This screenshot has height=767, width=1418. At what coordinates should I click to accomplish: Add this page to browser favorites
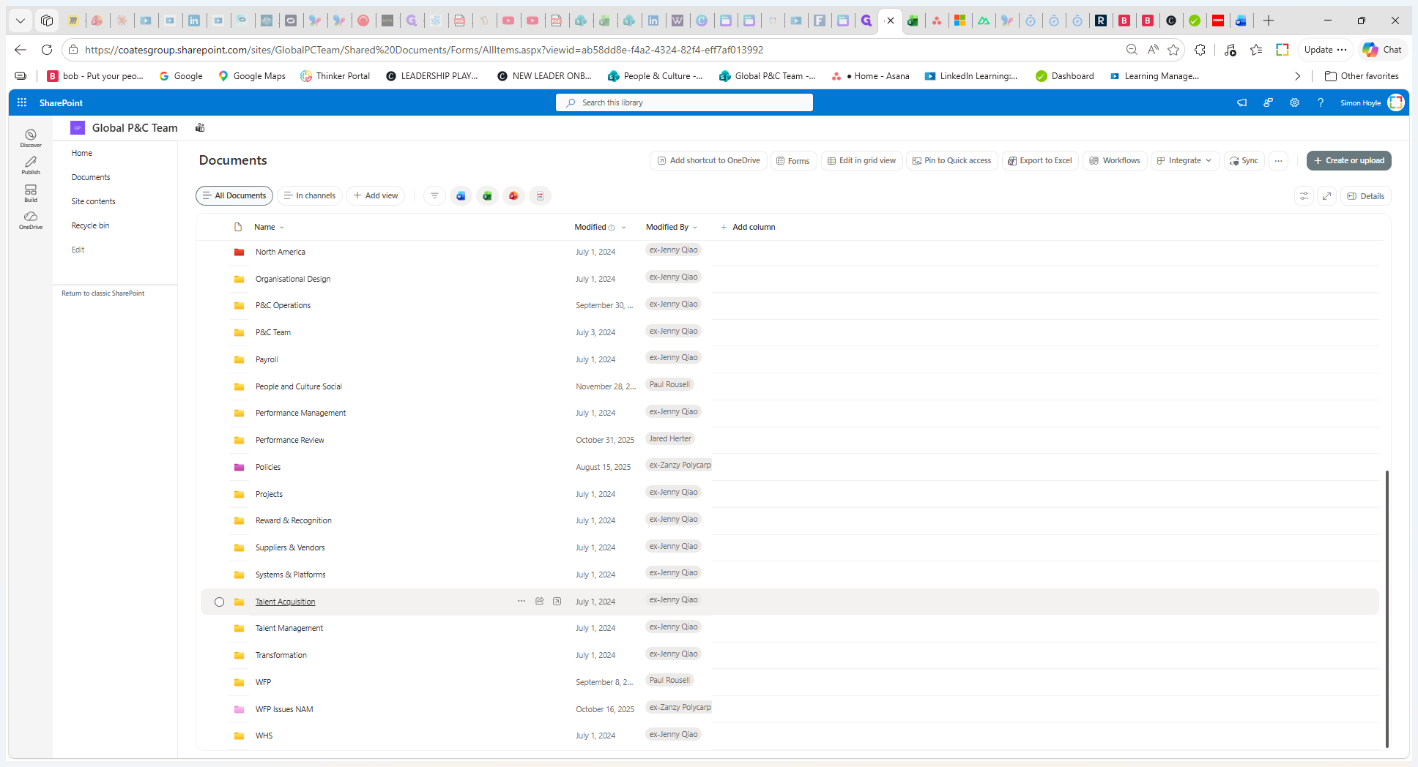pyautogui.click(x=1174, y=50)
